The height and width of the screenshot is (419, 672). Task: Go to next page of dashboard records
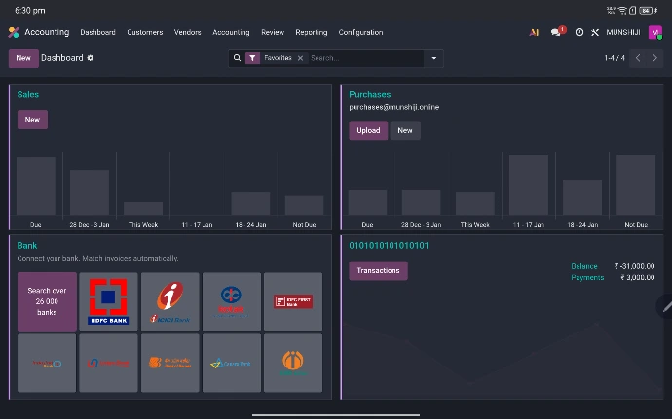tap(656, 58)
